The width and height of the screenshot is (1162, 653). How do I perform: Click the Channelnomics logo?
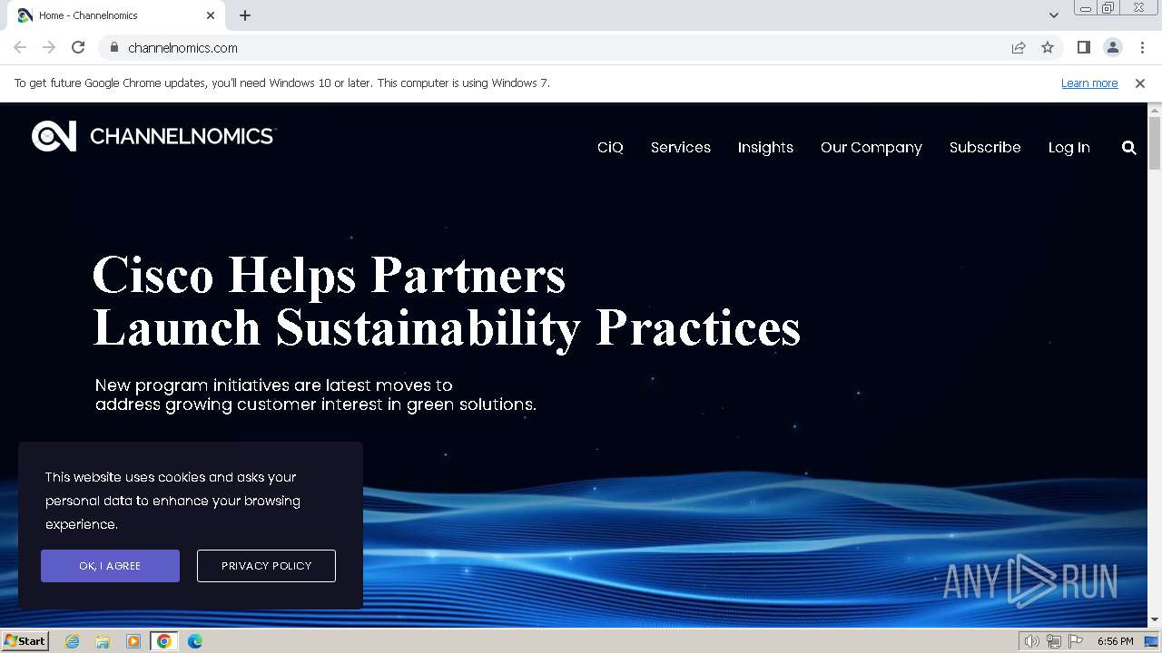coord(153,136)
